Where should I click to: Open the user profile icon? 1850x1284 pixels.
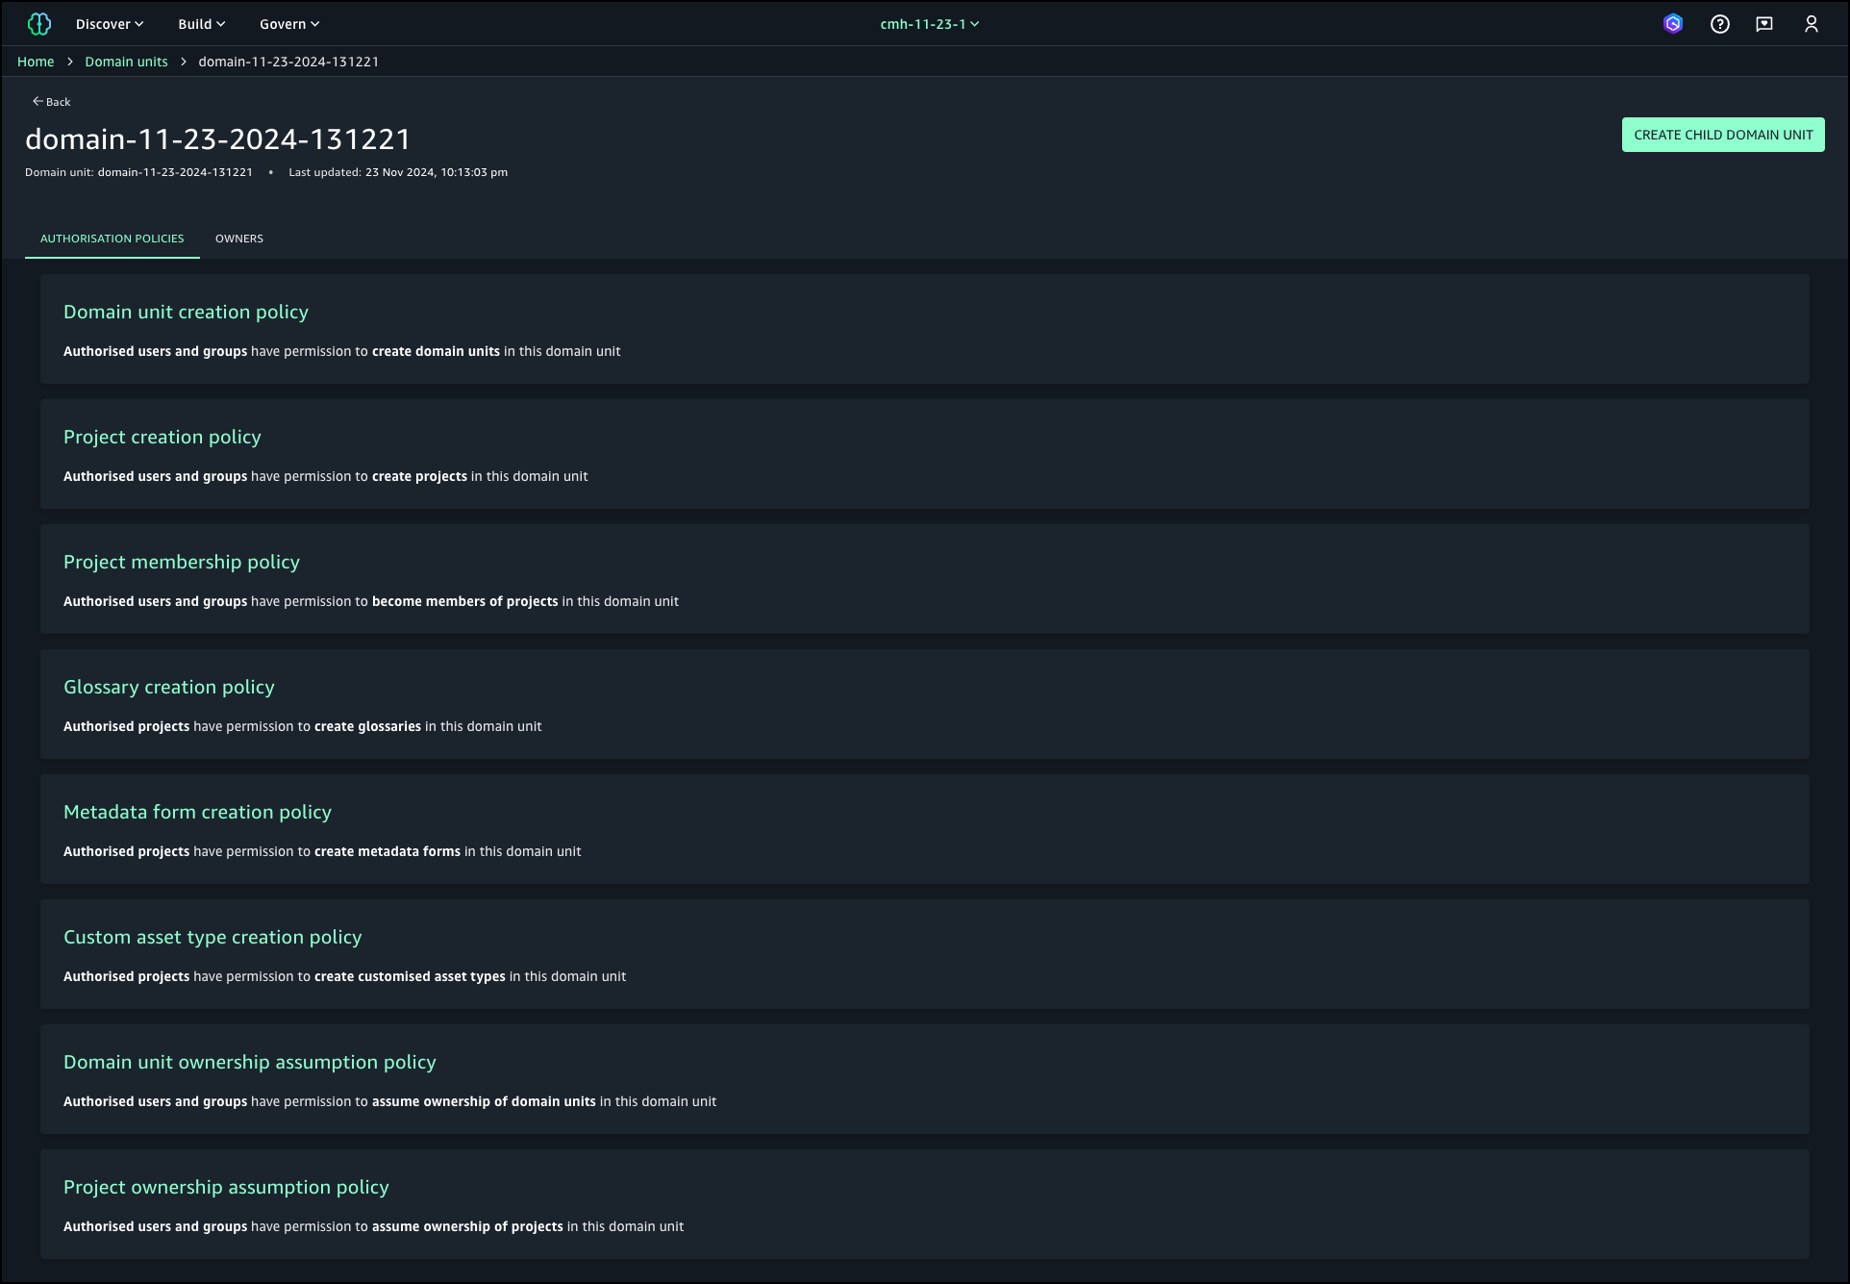(1812, 24)
